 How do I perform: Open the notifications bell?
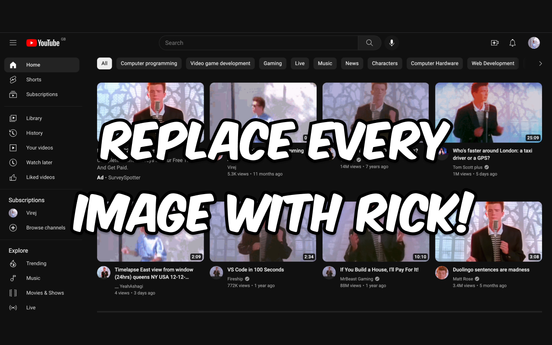[x=512, y=43]
